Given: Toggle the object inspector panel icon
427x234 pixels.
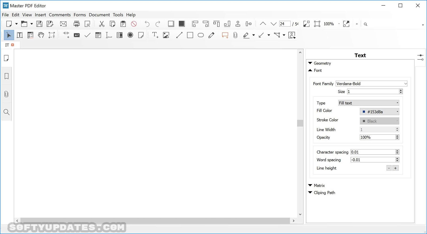Looking at the screenshot, I should click(x=420, y=57).
